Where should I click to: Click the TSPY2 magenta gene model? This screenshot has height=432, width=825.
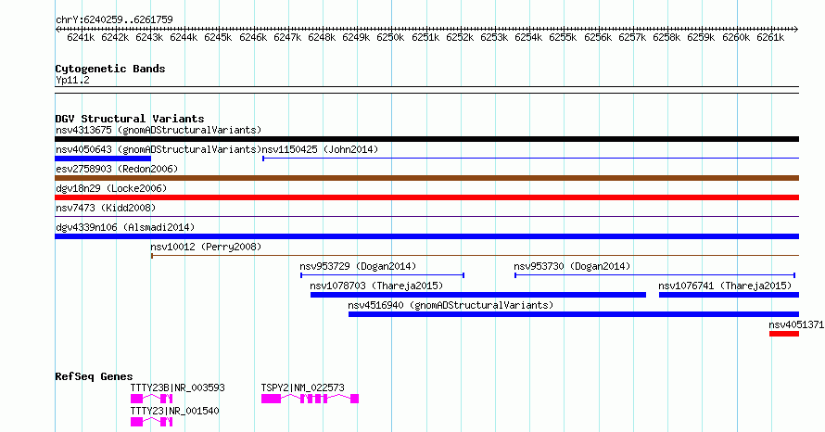click(310, 399)
